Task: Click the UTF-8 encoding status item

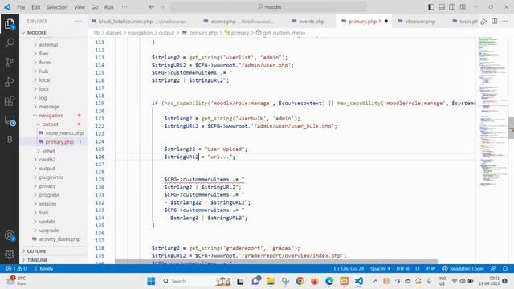Action: (x=402, y=269)
